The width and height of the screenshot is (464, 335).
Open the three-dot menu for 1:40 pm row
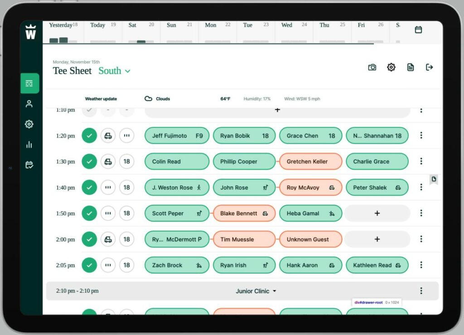pyautogui.click(x=421, y=187)
